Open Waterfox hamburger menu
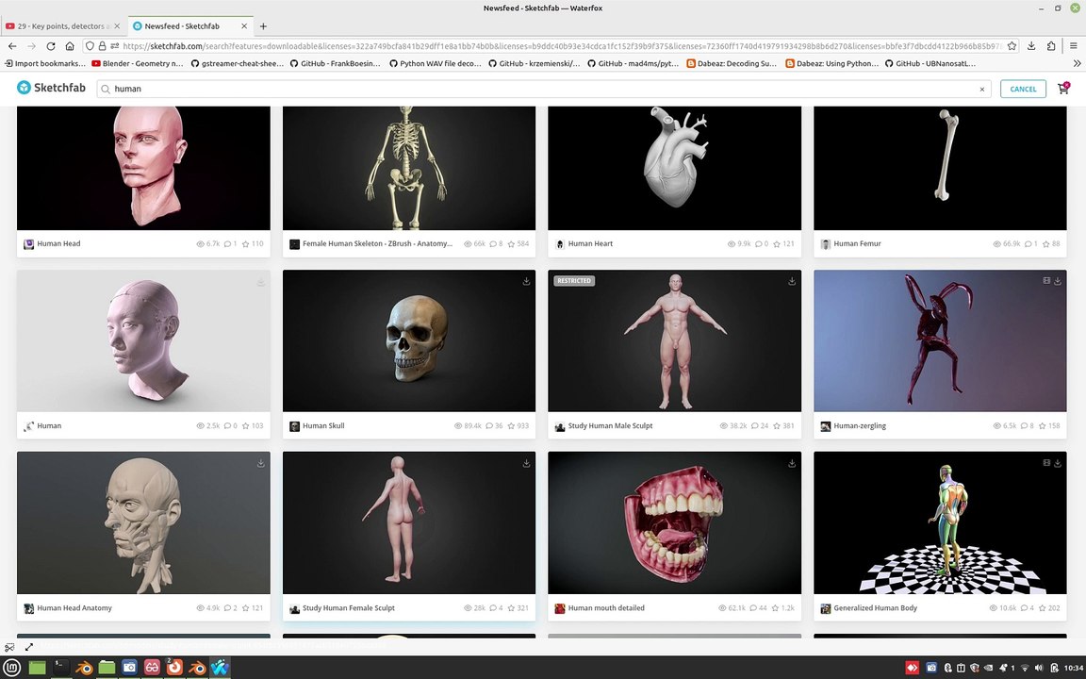 [1074, 45]
